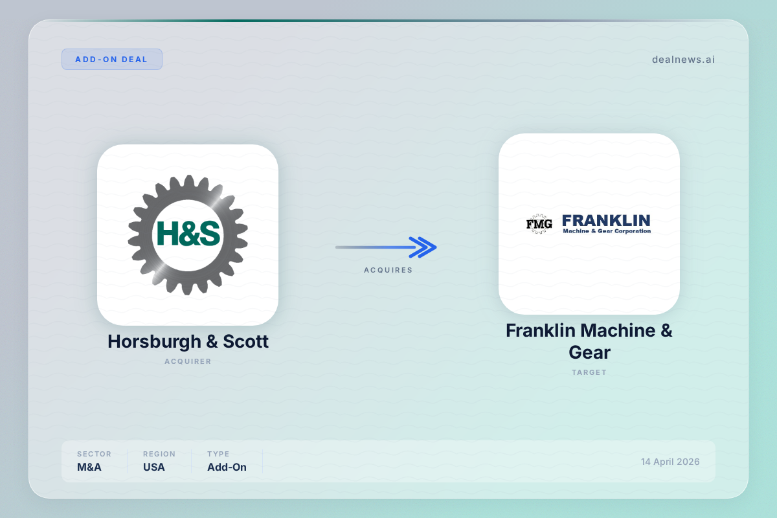Click blank space below Franklin logo in tile
The image size is (777, 518).
click(x=589, y=278)
